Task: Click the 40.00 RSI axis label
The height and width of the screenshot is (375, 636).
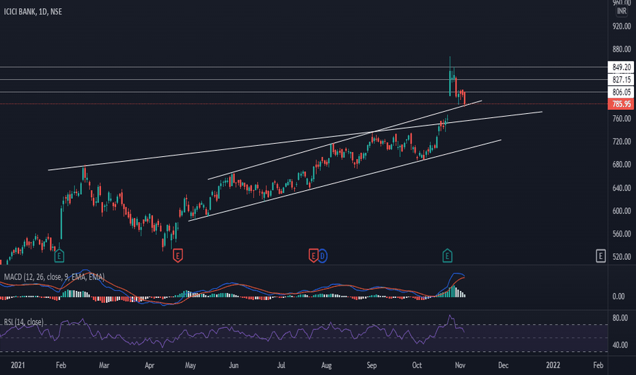Action: tap(620, 345)
